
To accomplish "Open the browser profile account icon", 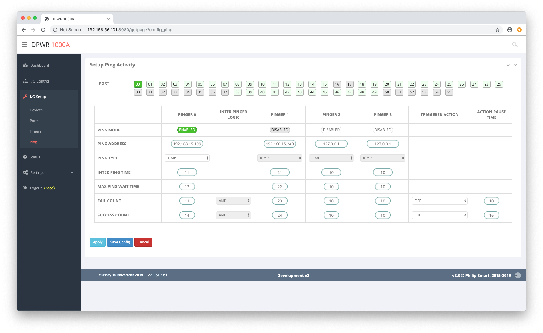I will (509, 30).
